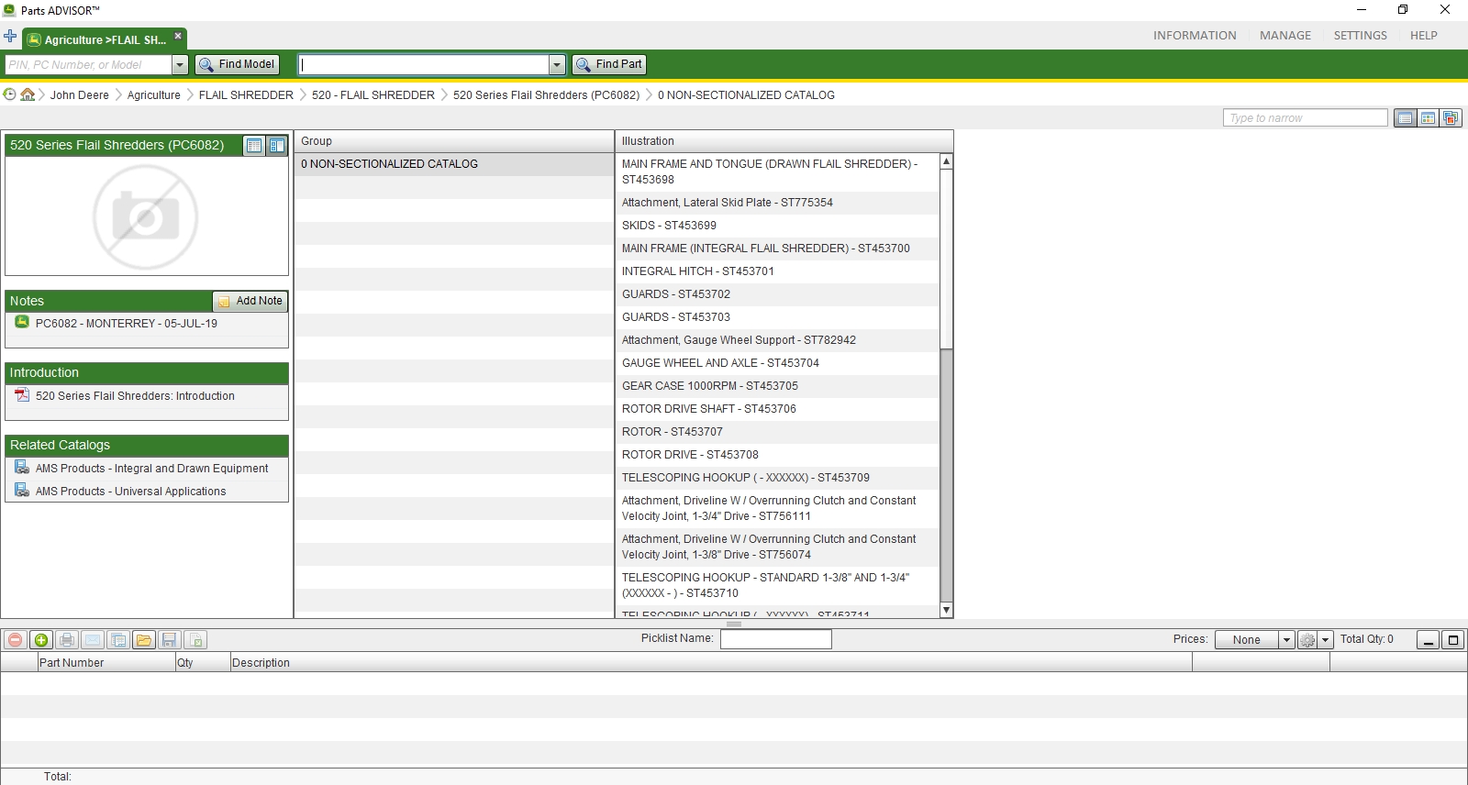
Task: Click the missing-image camera placeholder
Action: pos(146,217)
